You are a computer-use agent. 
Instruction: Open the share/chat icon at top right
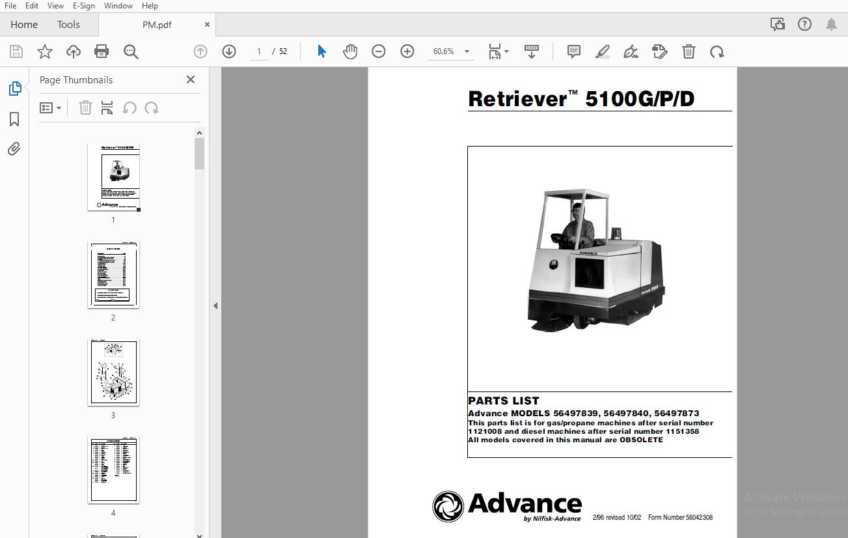[778, 24]
